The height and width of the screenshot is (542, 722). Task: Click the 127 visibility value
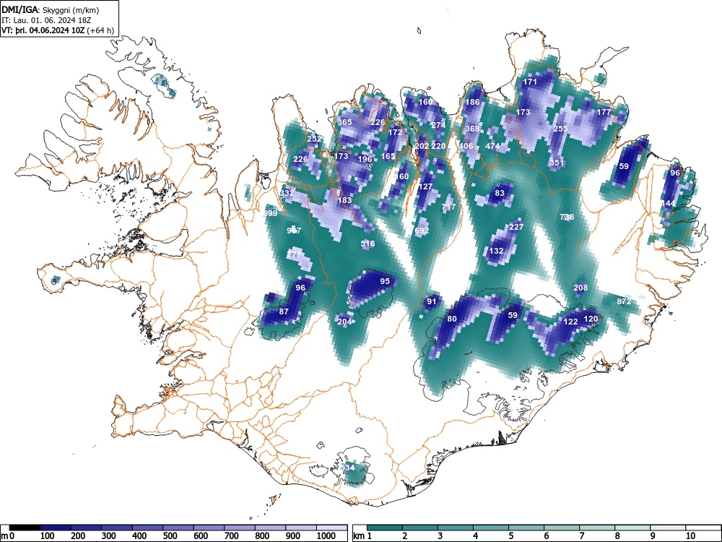(x=425, y=186)
